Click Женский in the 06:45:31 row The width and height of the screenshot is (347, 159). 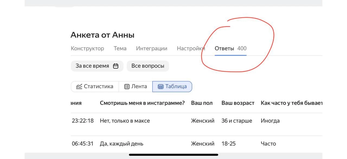click(203, 144)
